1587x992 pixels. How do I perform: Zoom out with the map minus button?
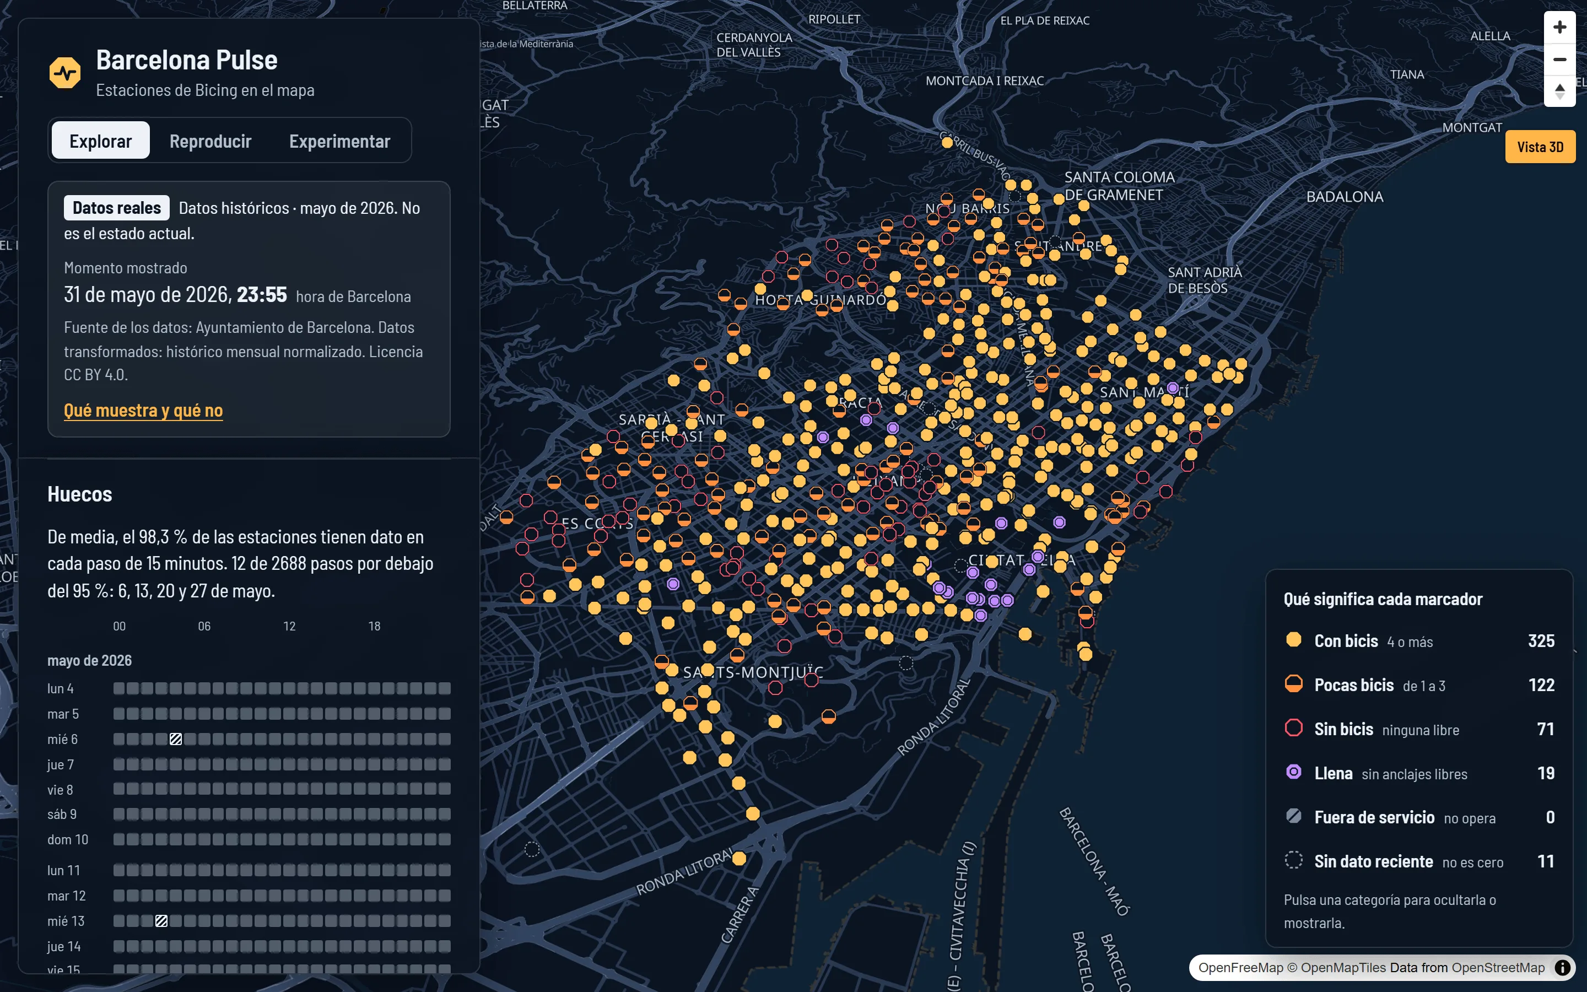click(1559, 60)
